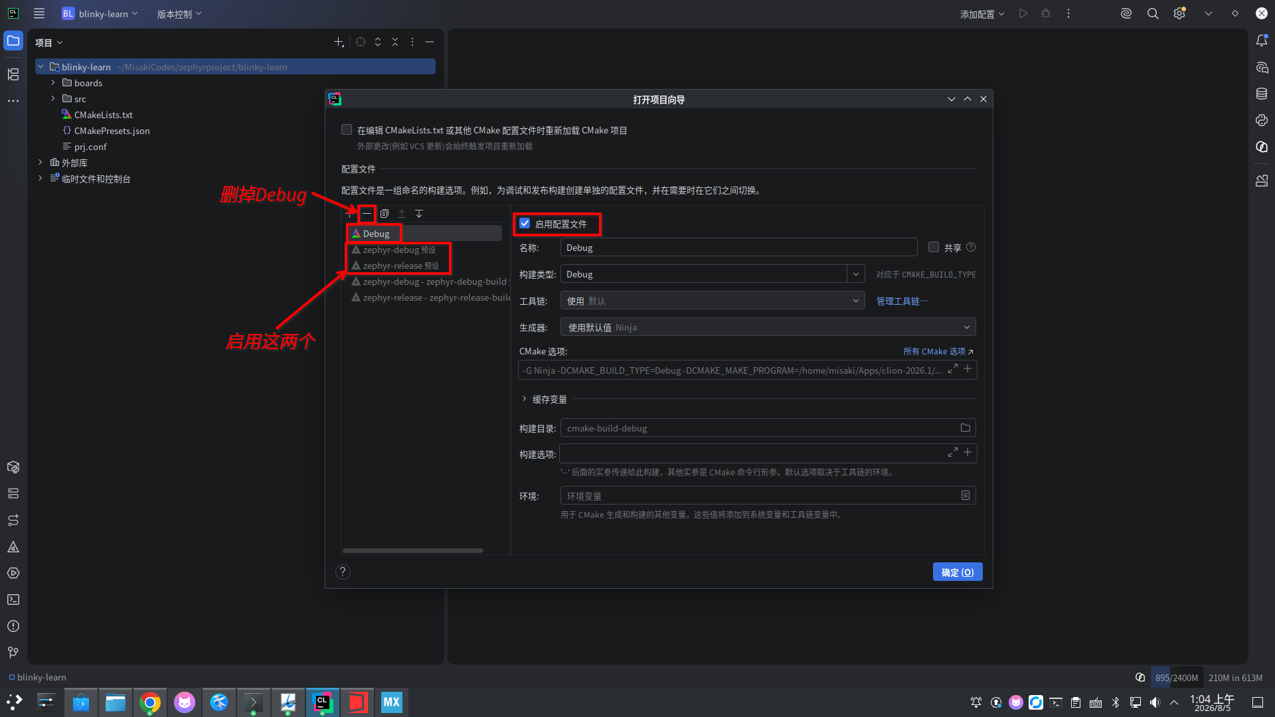Image resolution: width=1275 pixels, height=717 pixels.
Task: Open the Project tool window icon
Action: coord(13,41)
